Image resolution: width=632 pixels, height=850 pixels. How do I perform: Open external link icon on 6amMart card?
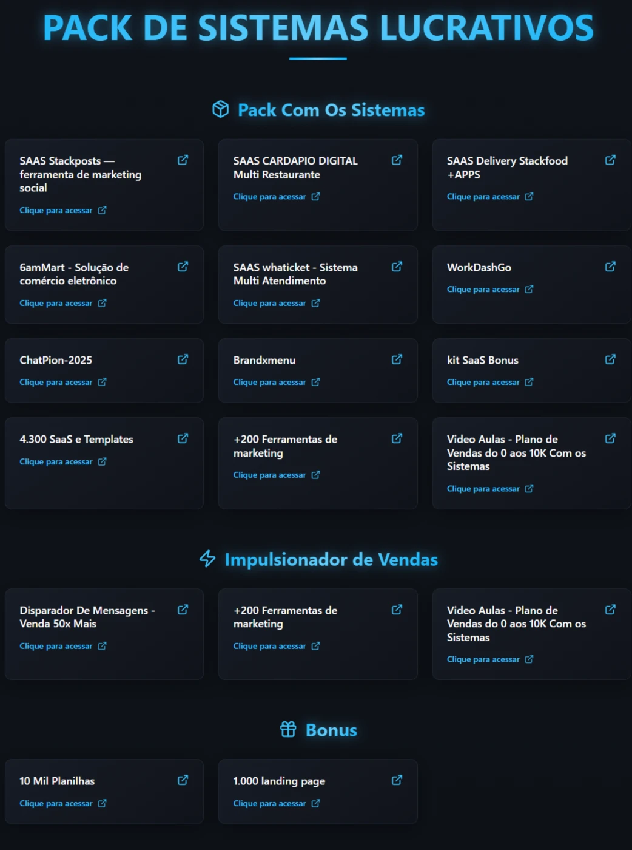(183, 267)
